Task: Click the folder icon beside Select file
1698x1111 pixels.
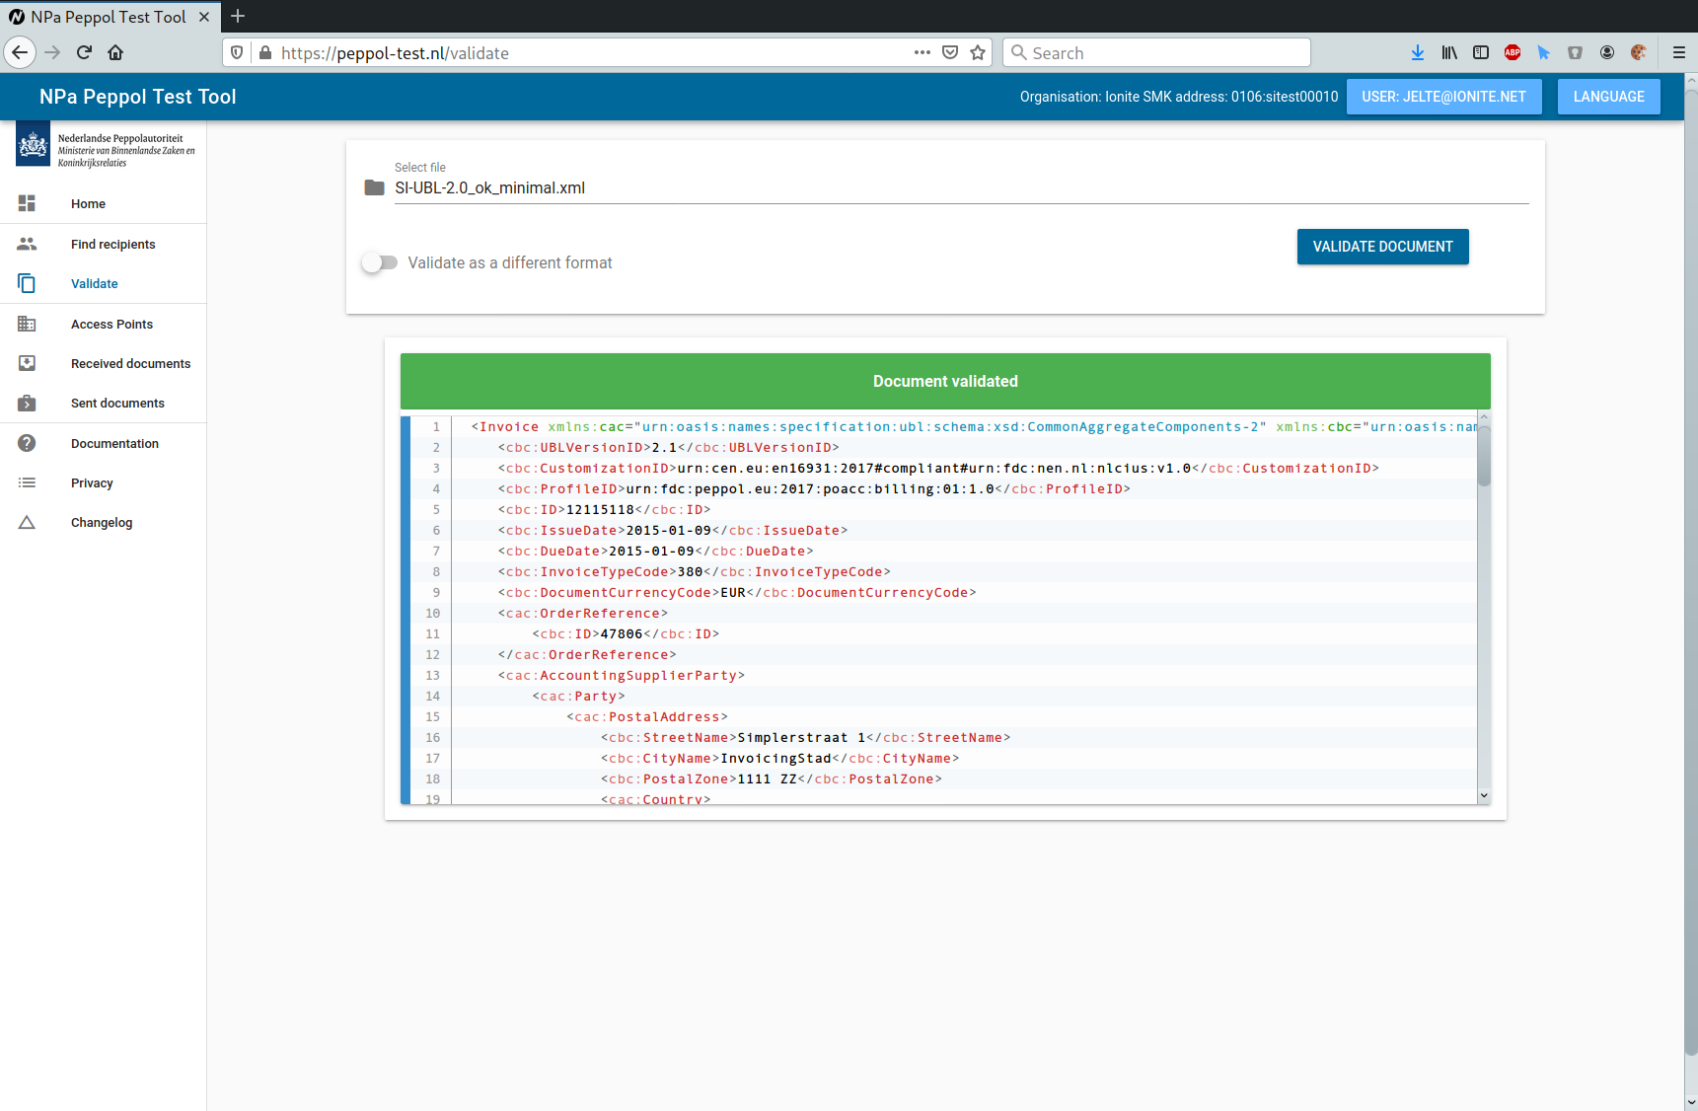Action: (x=374, y=187)
